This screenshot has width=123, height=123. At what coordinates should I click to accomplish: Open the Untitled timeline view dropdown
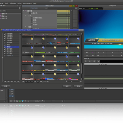38,101
